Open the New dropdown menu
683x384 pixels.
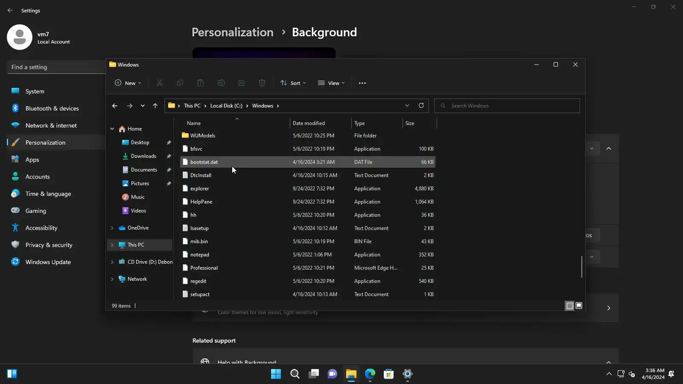point(128,83)
